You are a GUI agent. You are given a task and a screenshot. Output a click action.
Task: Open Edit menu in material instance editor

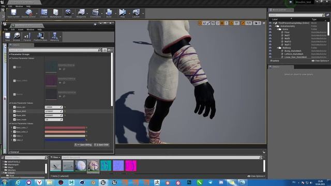coord(12,29)
